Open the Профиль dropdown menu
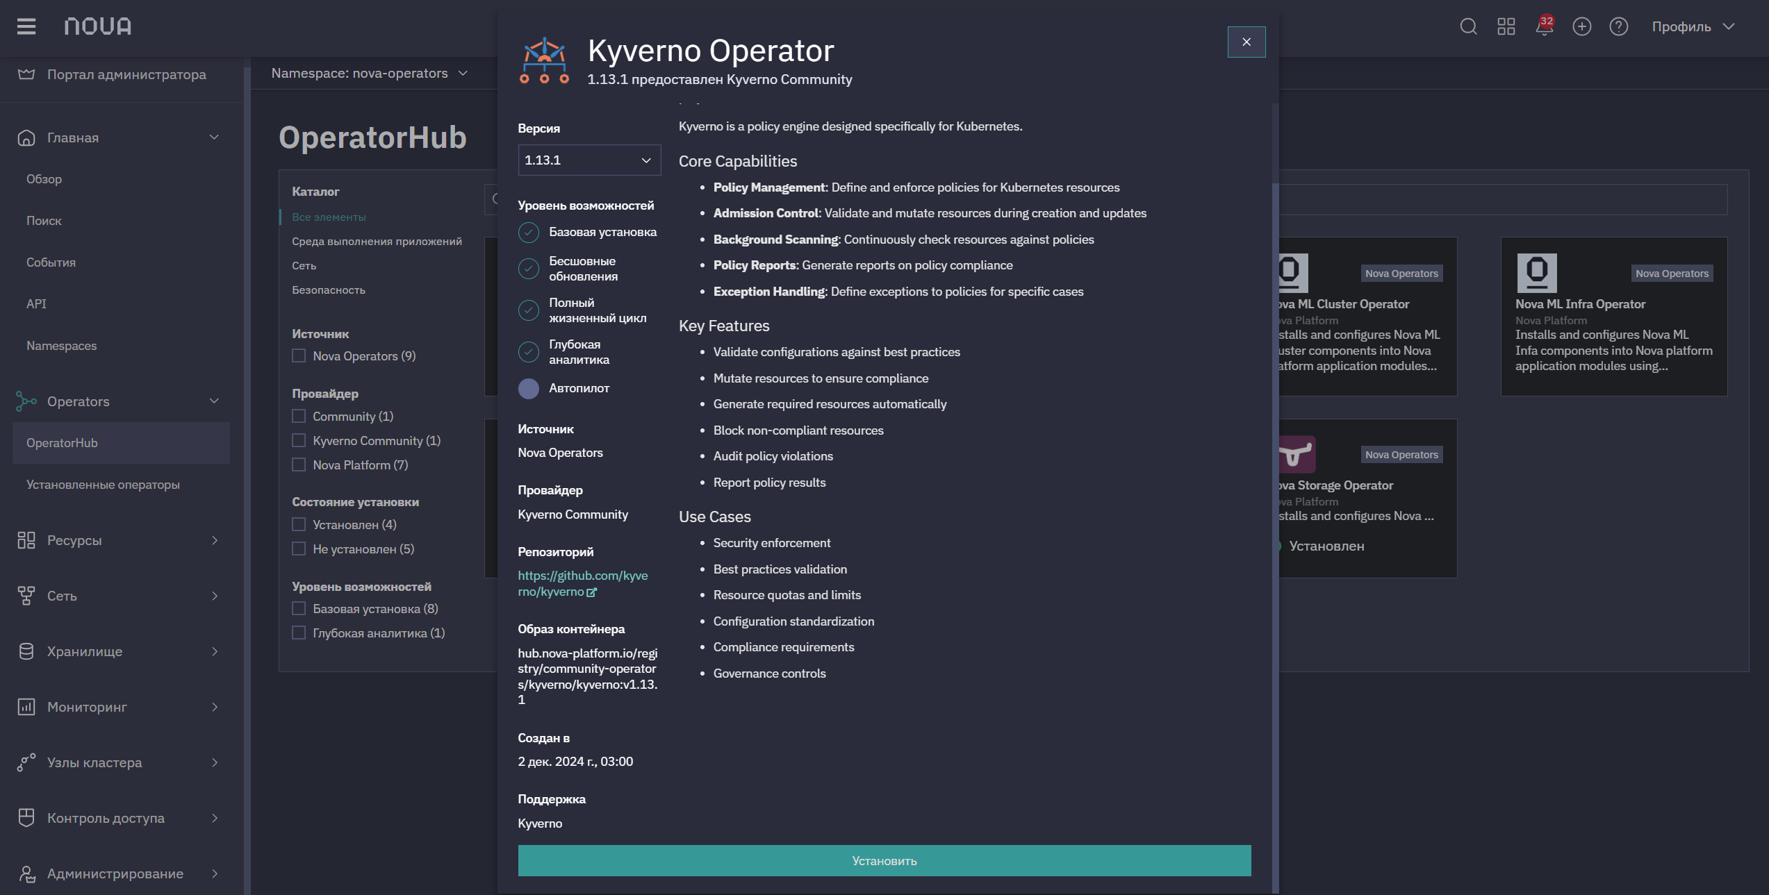Image resolution: width=1769 pixels, height=895 pixels. click(x=1693, y=26)
